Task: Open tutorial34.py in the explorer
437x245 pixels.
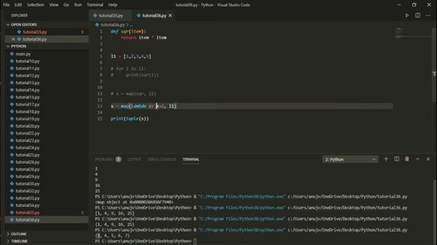Action: click(x=47, y=206)
